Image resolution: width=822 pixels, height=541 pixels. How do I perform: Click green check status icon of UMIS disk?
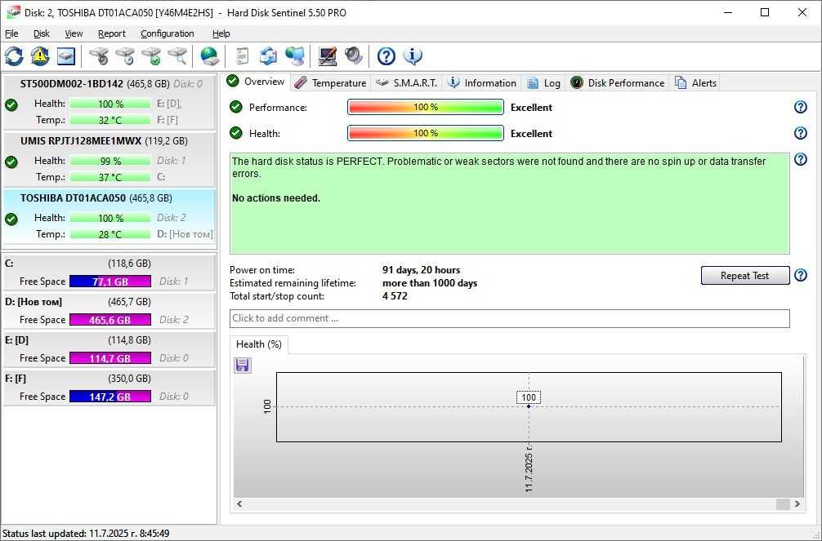point(11,162)
